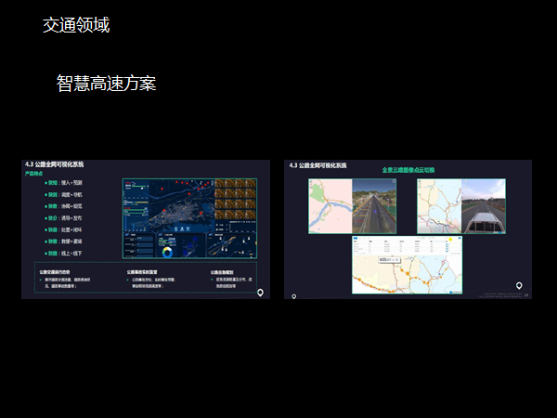Click the bottom-right location pin on right slide

(519, 286)
